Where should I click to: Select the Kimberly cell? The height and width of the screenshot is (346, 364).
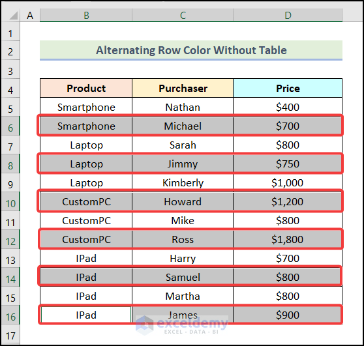tap(183, 182)
